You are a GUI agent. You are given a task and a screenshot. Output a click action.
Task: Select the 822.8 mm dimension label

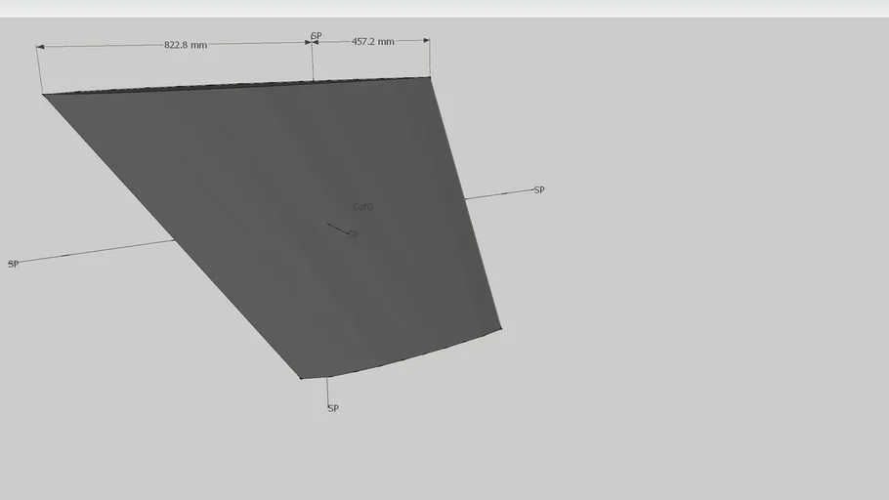coord(186,45)
